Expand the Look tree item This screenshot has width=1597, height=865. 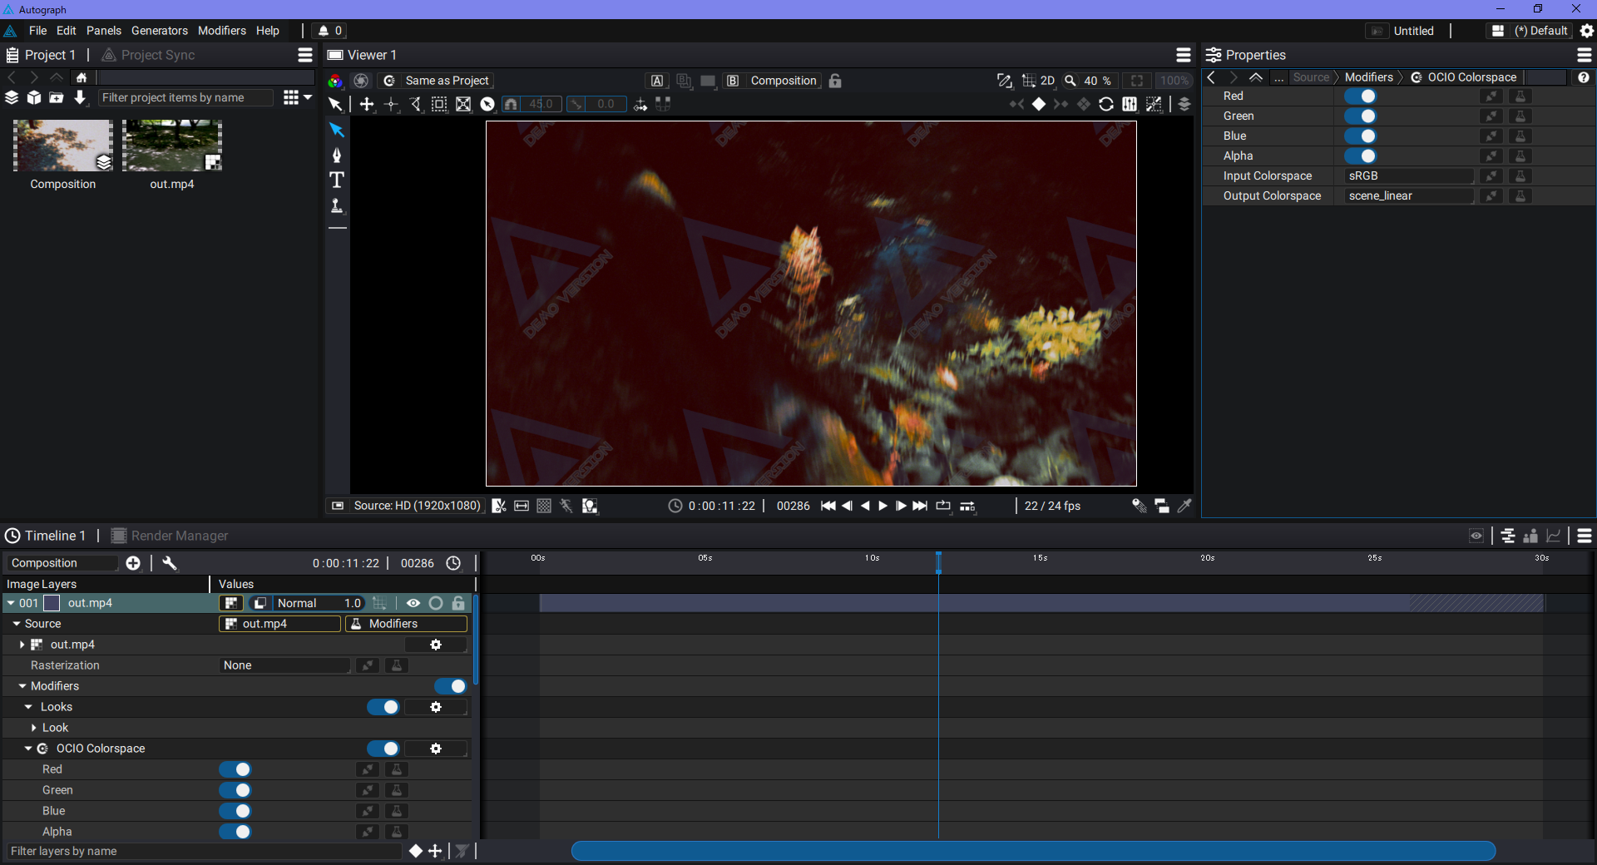coord(34,728)
